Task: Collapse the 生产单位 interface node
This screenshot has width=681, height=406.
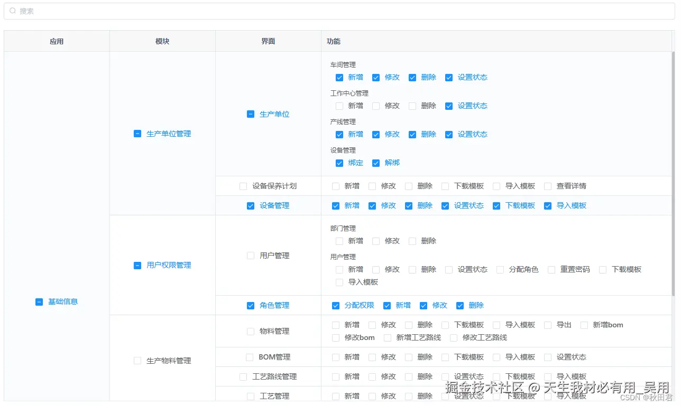Action: [250, 114]
